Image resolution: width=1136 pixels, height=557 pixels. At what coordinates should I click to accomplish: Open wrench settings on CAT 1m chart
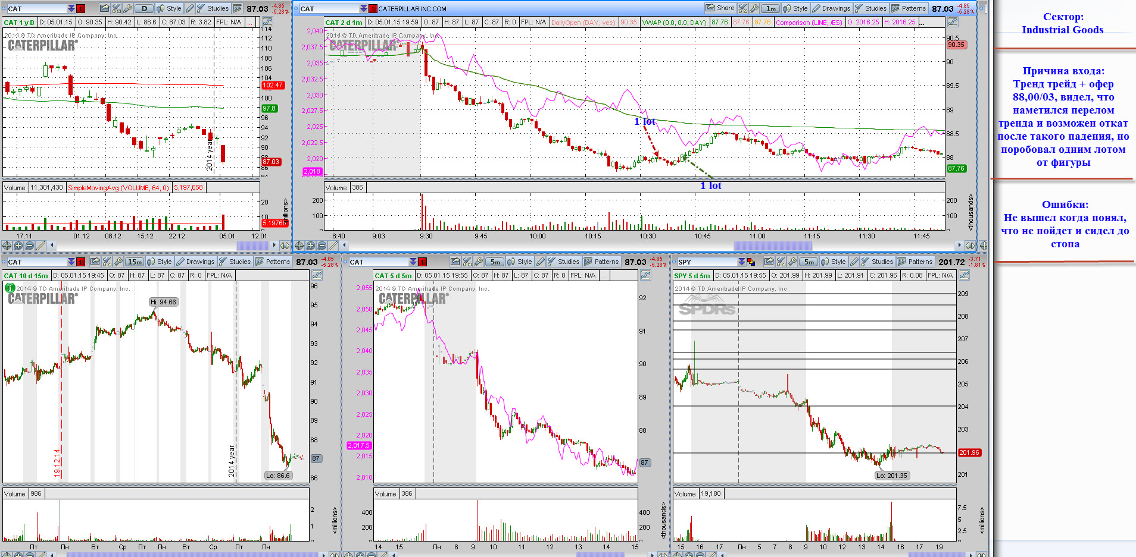[754, 8]
